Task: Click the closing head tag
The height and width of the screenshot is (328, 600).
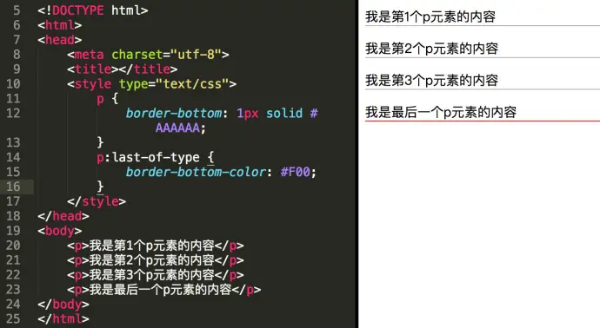Action: [x=63, y=216]
